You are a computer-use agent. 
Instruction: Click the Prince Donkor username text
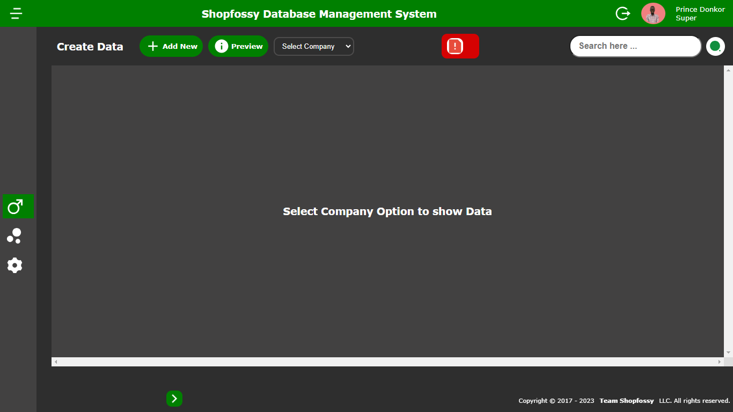700,9
